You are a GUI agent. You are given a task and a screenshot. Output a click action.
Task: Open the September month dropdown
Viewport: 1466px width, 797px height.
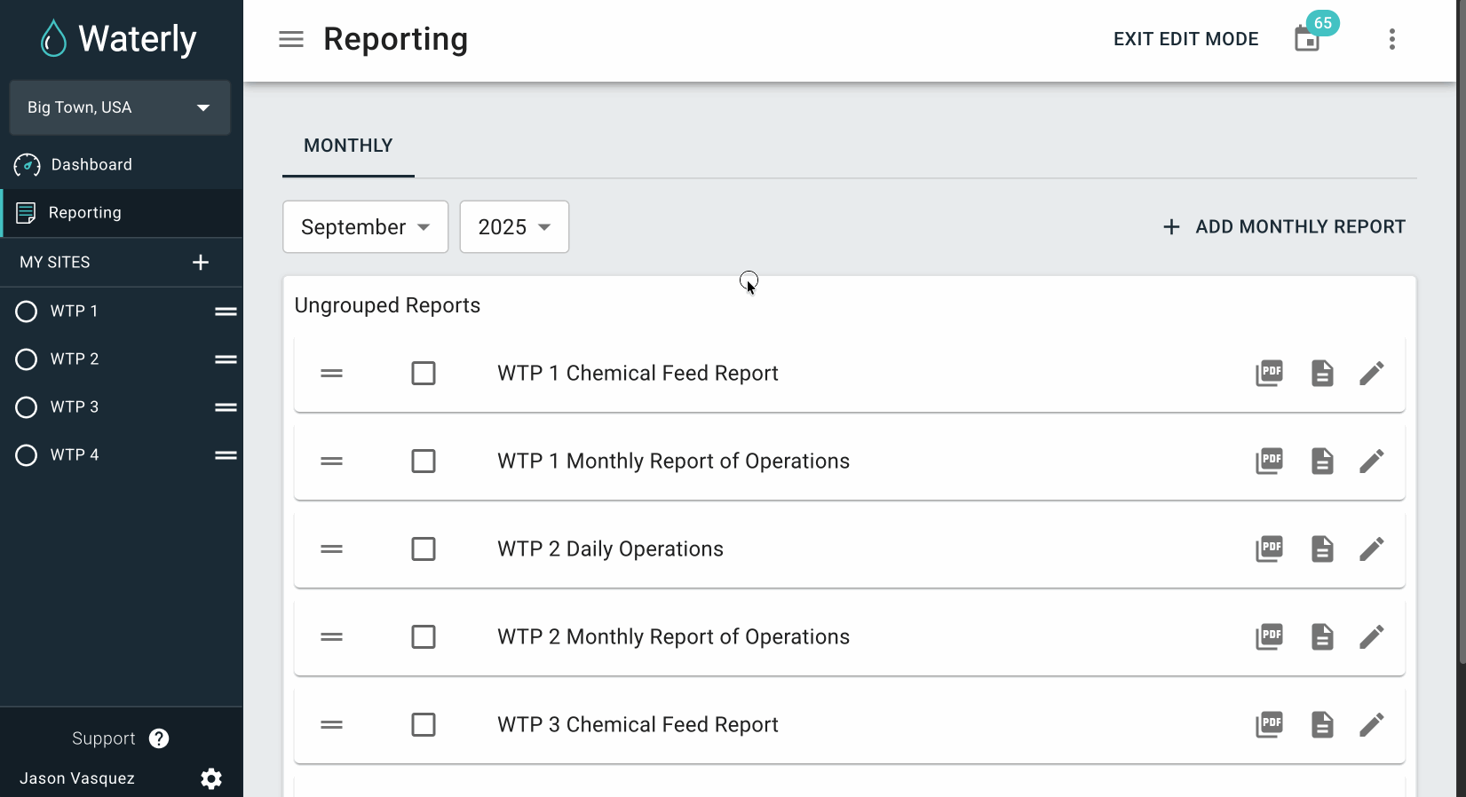click(365, 227)
